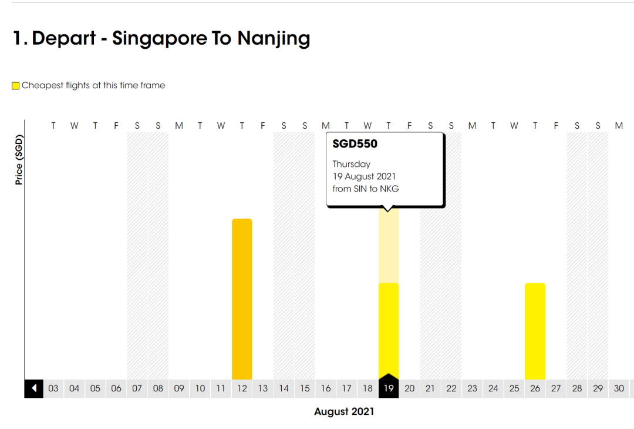Click the yellow cheapest flights legend swatch
Image resolution: width=634 pixels, height=429 pixels.
[16, 86]
